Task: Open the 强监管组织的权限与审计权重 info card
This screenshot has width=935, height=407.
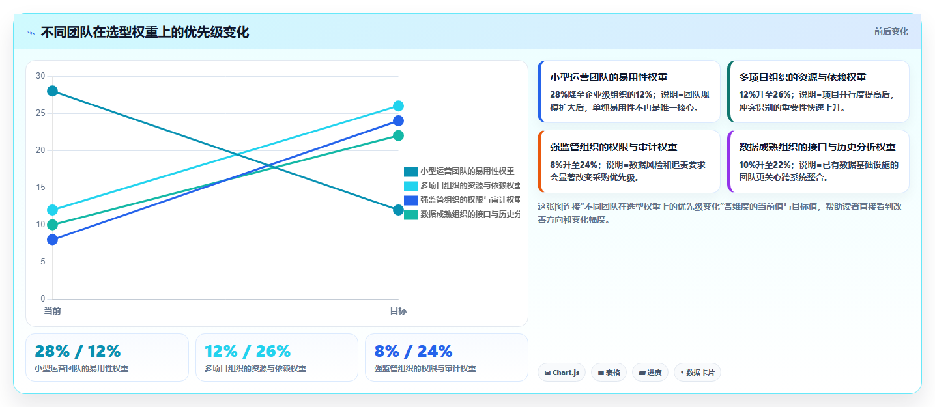Action: (629, 161)
